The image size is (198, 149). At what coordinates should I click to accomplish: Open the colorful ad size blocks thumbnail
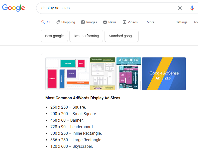[67, 74]
